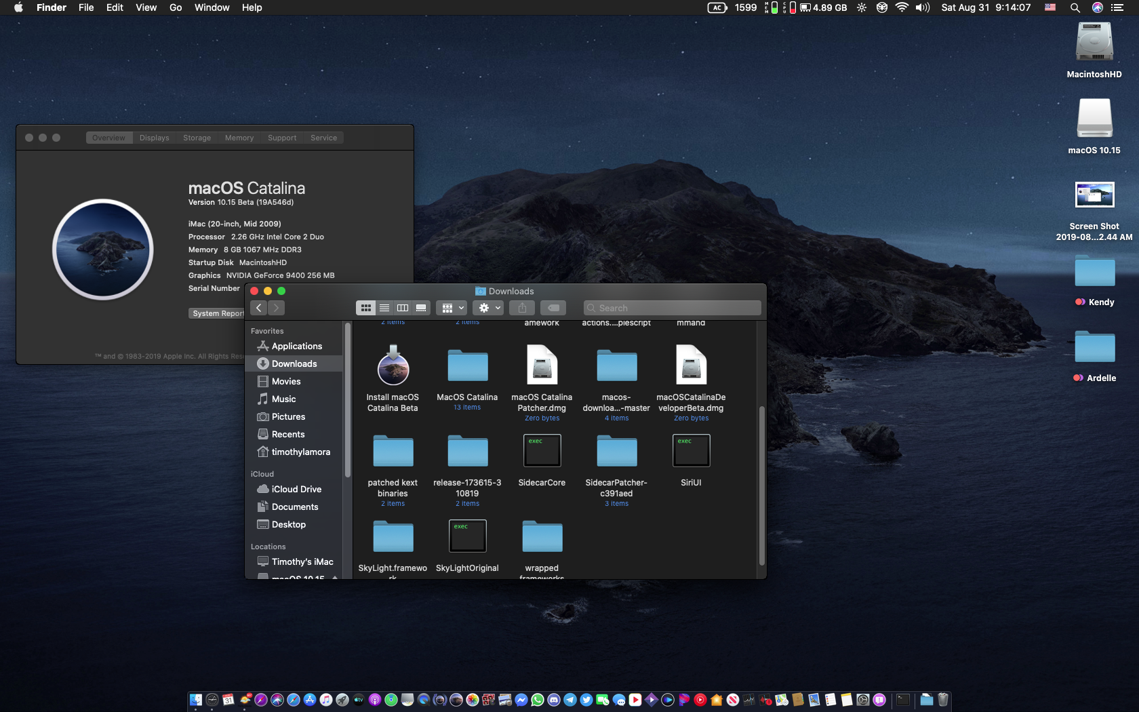The height and width of the screenshot is (712, 1139).
Task: Switch to Memory tab in About This Mac
Action: (239, 138)
